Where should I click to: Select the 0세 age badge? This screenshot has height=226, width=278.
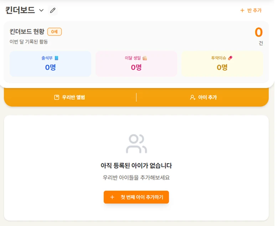tap(54, 32)
